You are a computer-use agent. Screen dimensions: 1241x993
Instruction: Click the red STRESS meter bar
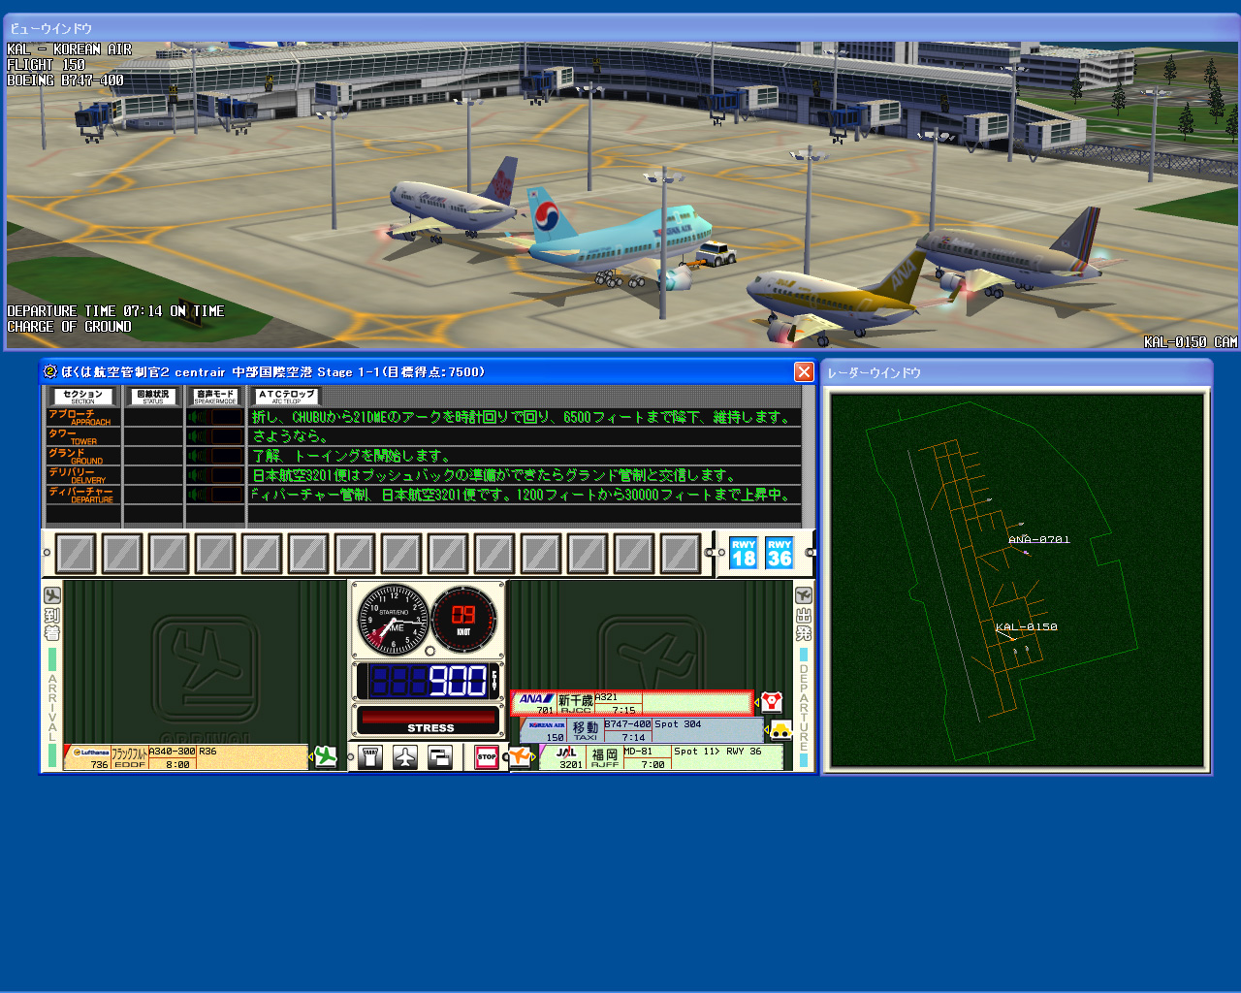tap(428, 717)
